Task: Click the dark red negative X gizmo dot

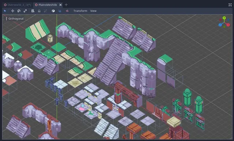Action: [x=220, y=20]
